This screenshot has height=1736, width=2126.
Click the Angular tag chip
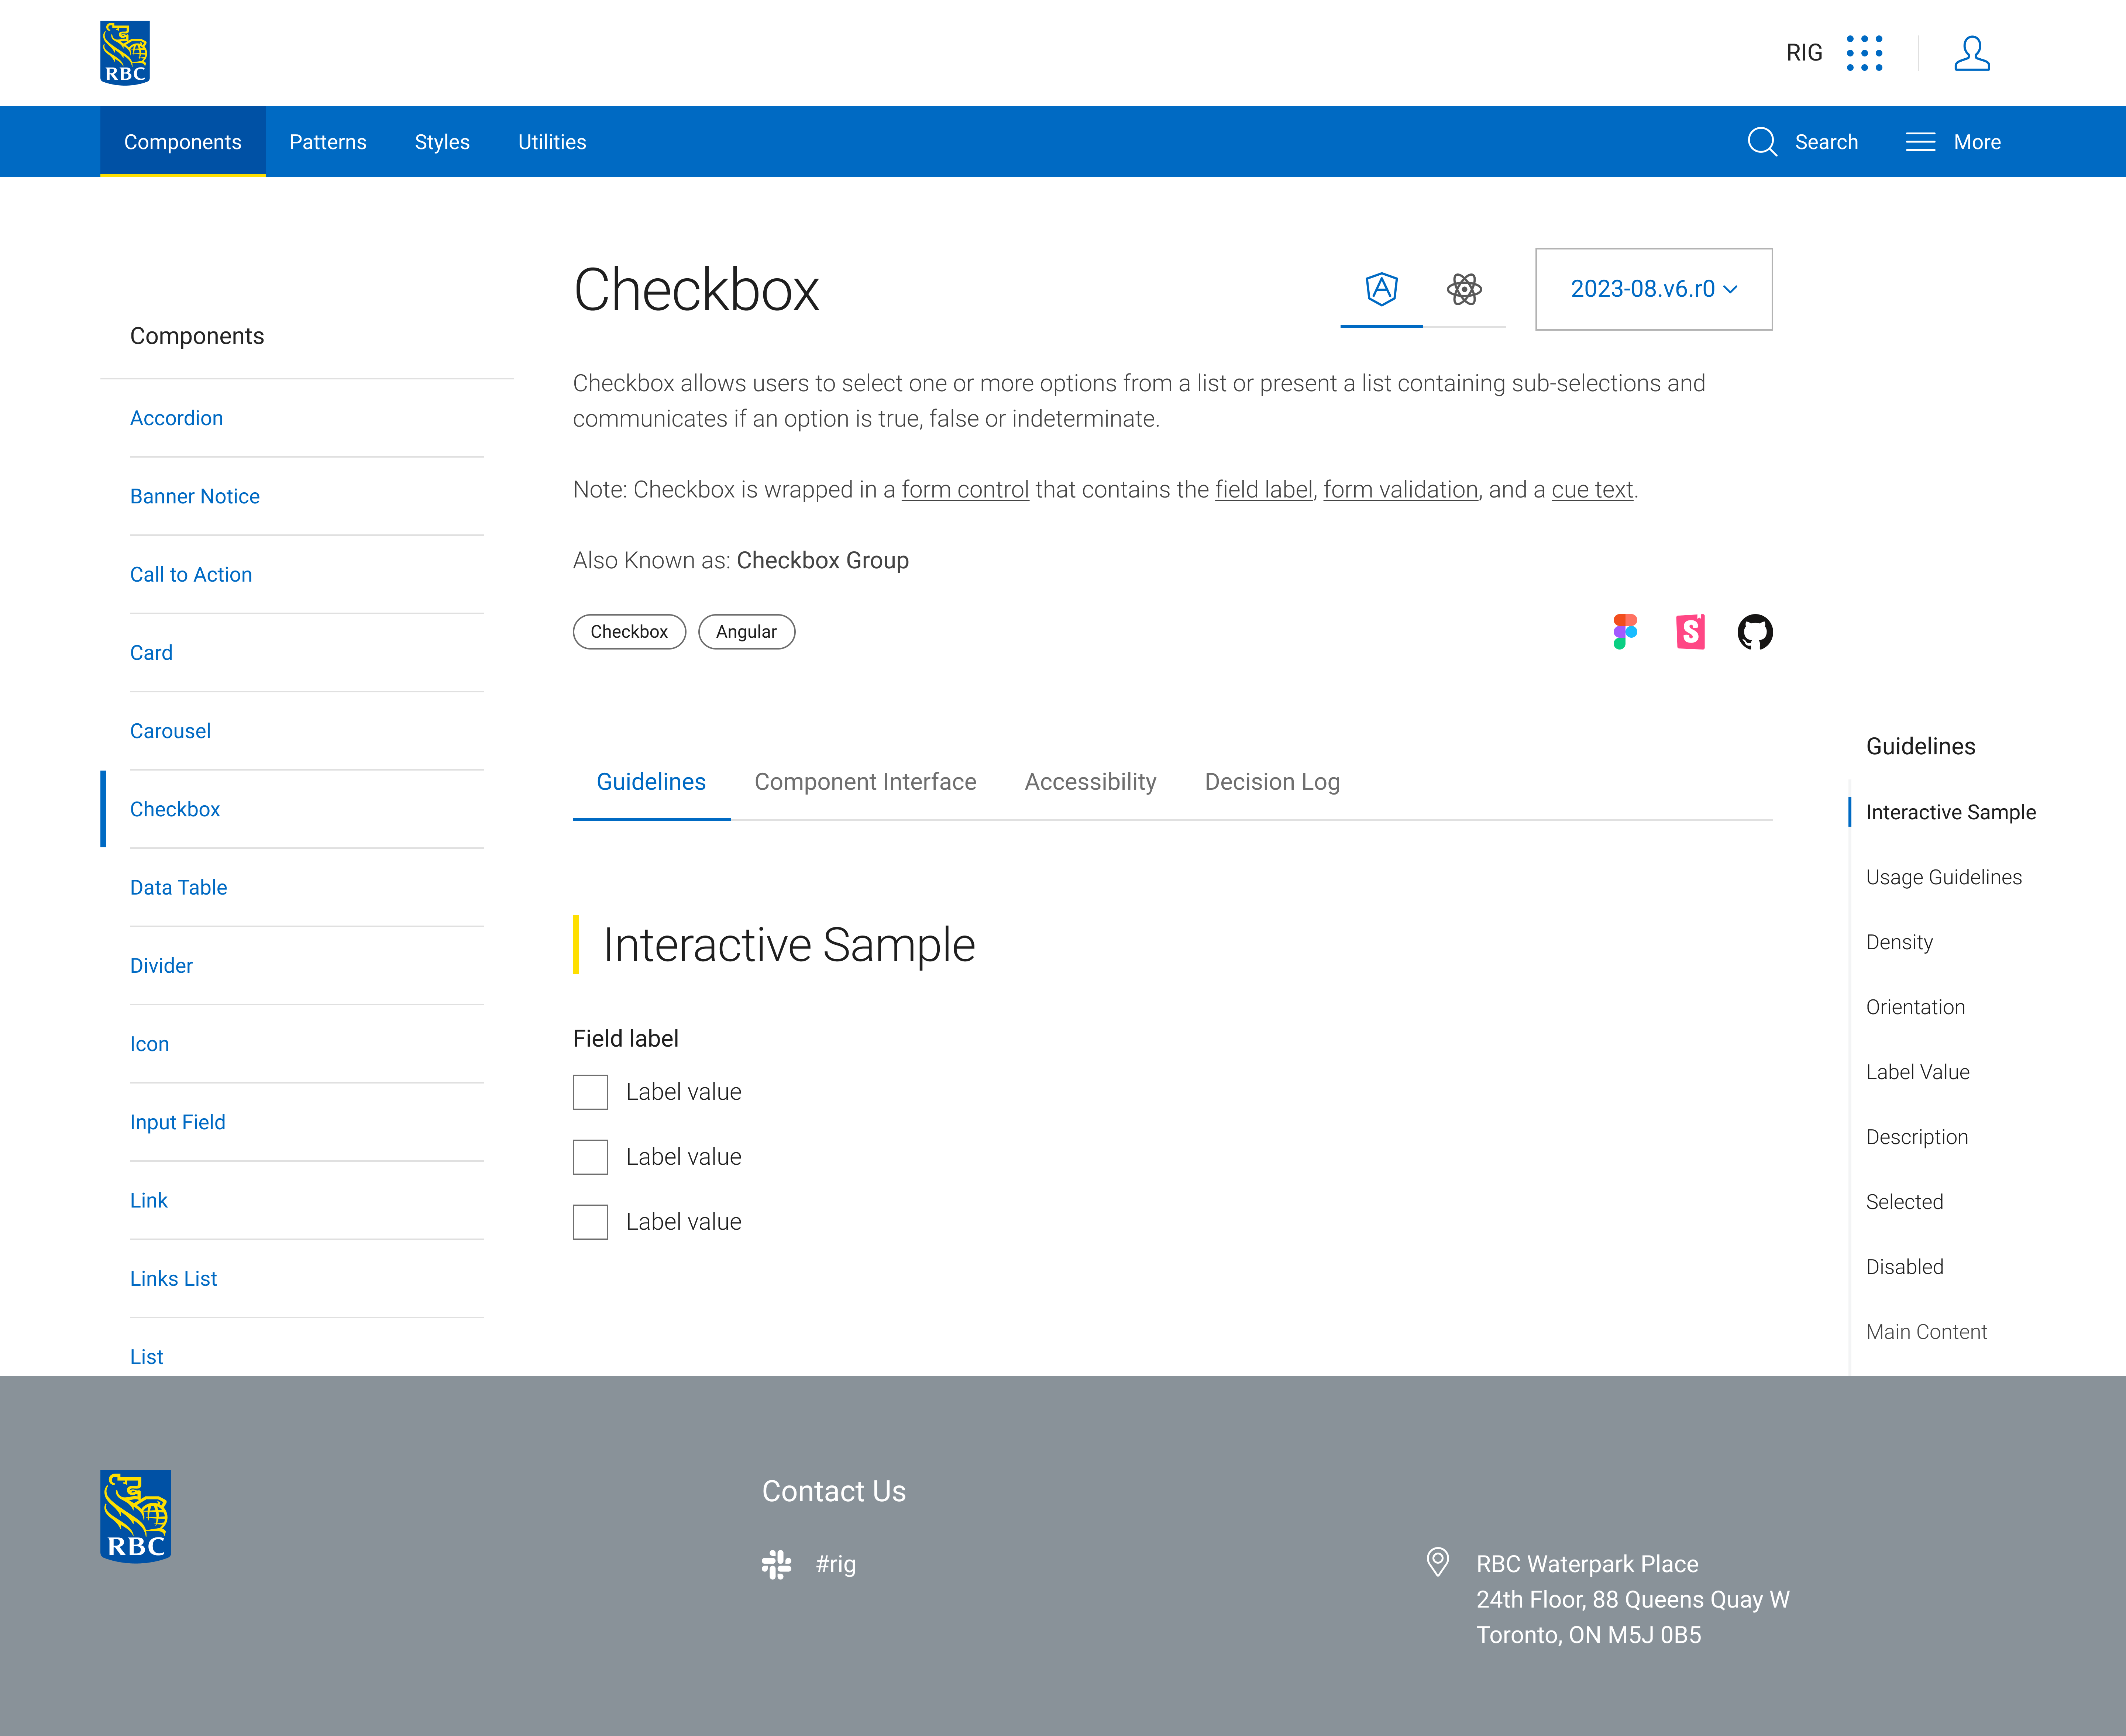click(x=746, y=632)
